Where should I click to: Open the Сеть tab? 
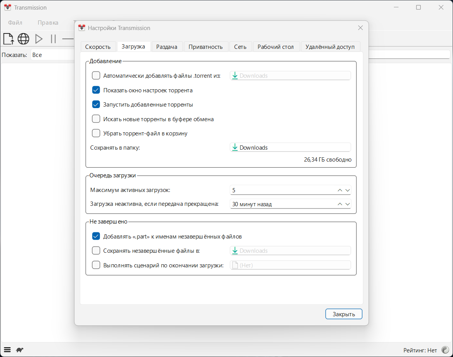[x=240, y=47]
